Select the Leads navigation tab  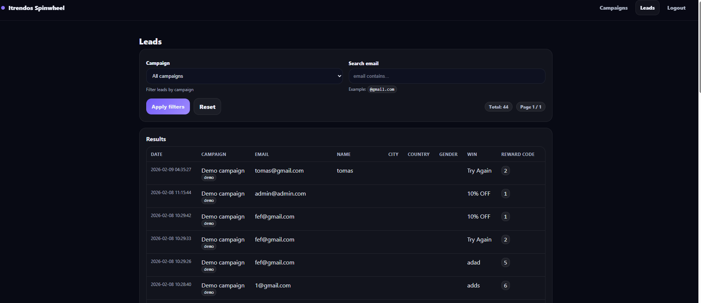(x=647, y=8)
